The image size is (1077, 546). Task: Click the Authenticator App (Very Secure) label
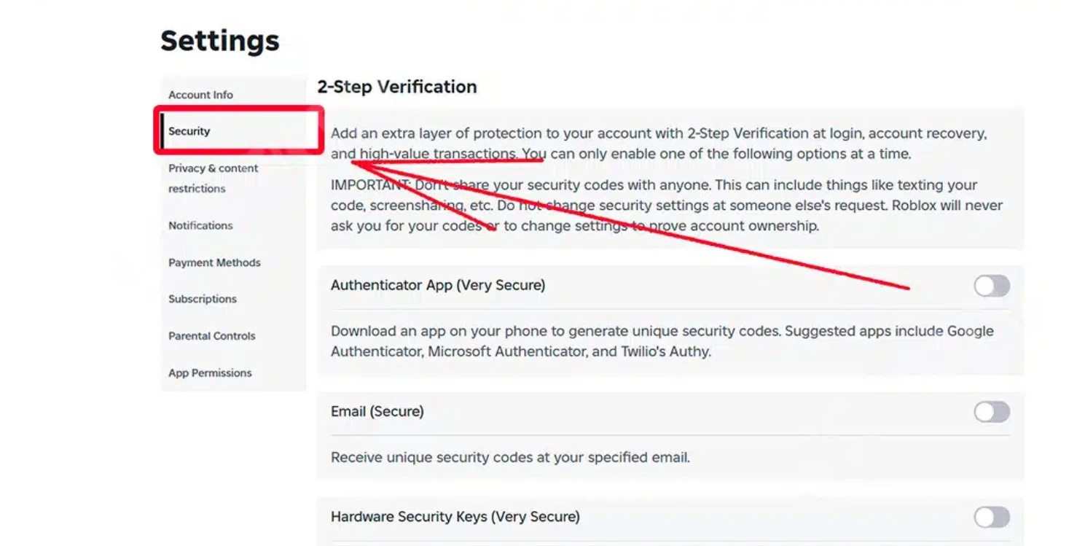click(x=437, y=285)
